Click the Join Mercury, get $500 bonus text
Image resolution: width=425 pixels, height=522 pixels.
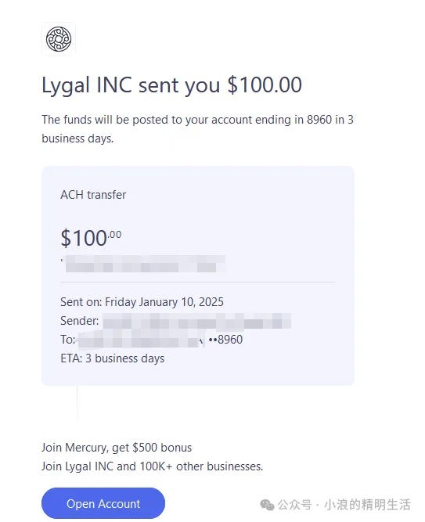pos(117,448)
